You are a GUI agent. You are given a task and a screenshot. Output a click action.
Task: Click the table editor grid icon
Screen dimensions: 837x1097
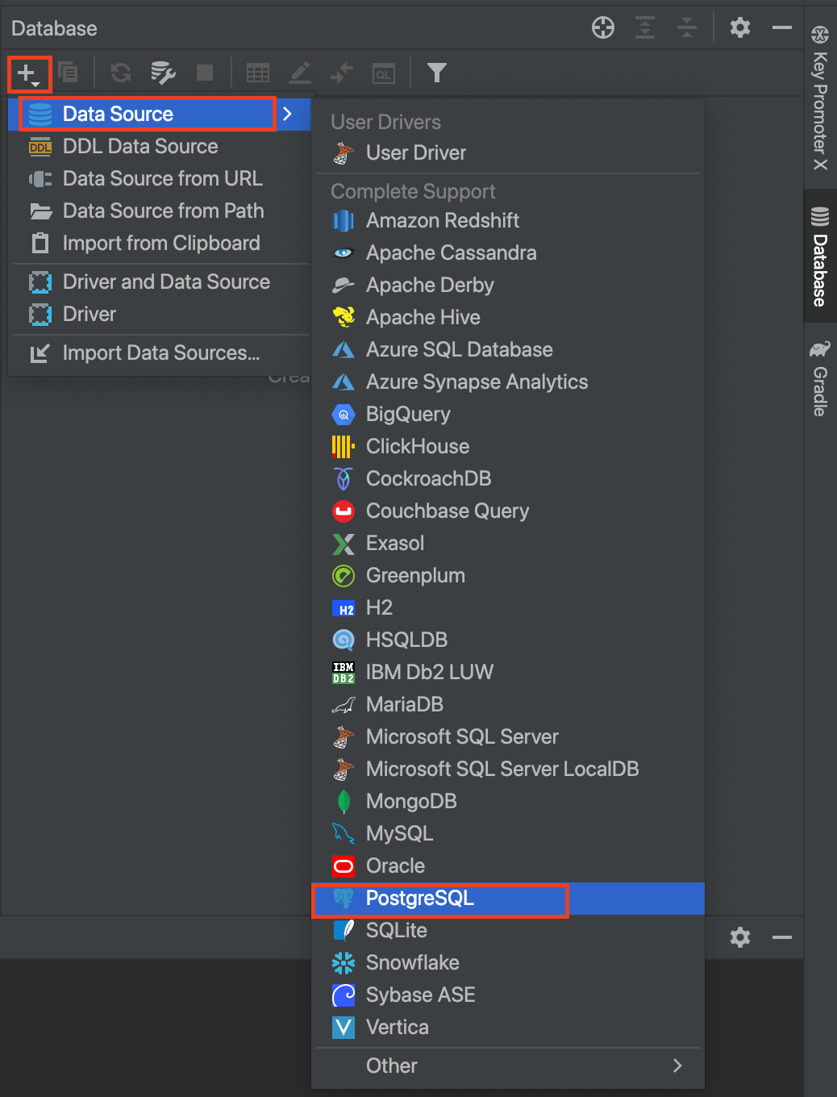point(258,73)
